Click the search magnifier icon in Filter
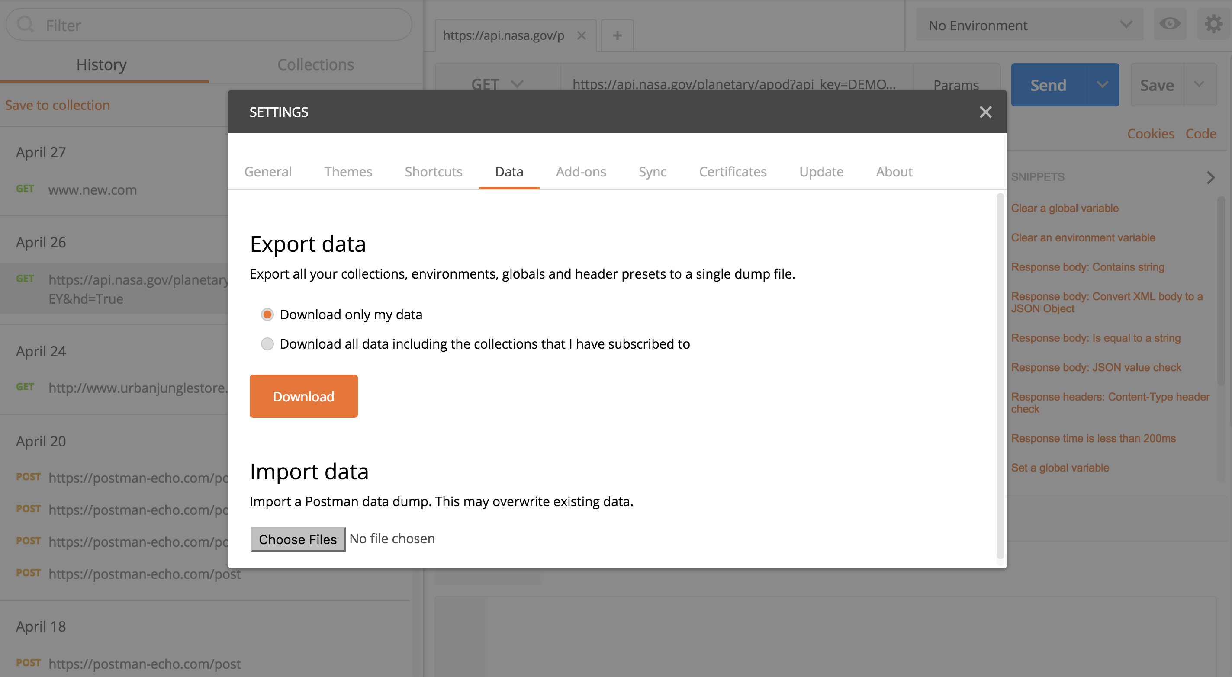 pyautogui.click(x=26, y=24)
